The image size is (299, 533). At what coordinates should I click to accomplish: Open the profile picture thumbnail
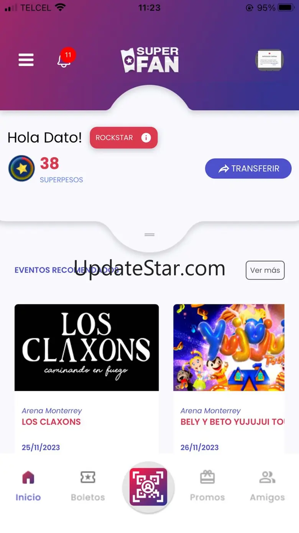point(269,60)
